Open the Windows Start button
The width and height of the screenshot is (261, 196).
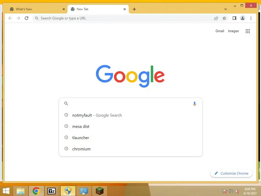(x=6, y=191)
